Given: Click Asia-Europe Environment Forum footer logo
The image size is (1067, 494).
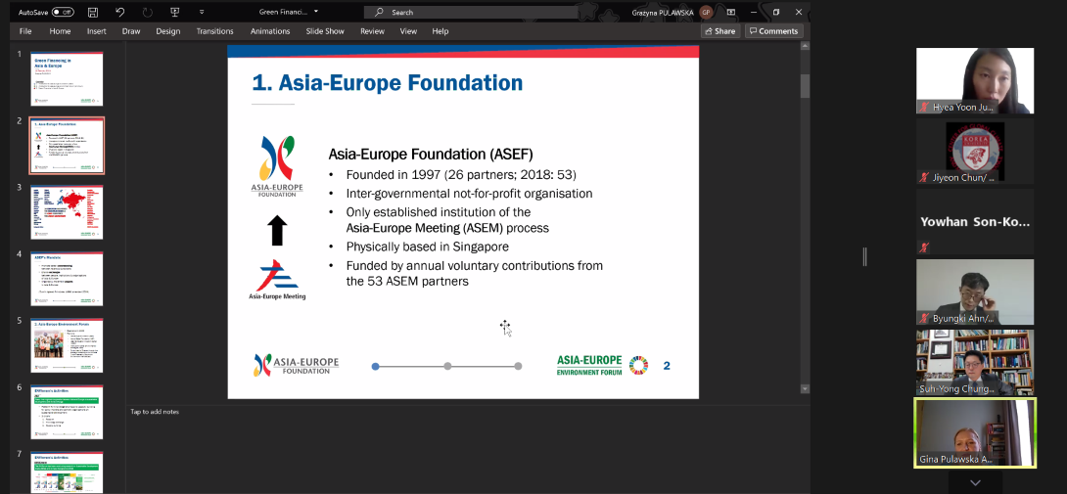Looking at the screenshot, I should pyautogui.click(x=589, y=366).
